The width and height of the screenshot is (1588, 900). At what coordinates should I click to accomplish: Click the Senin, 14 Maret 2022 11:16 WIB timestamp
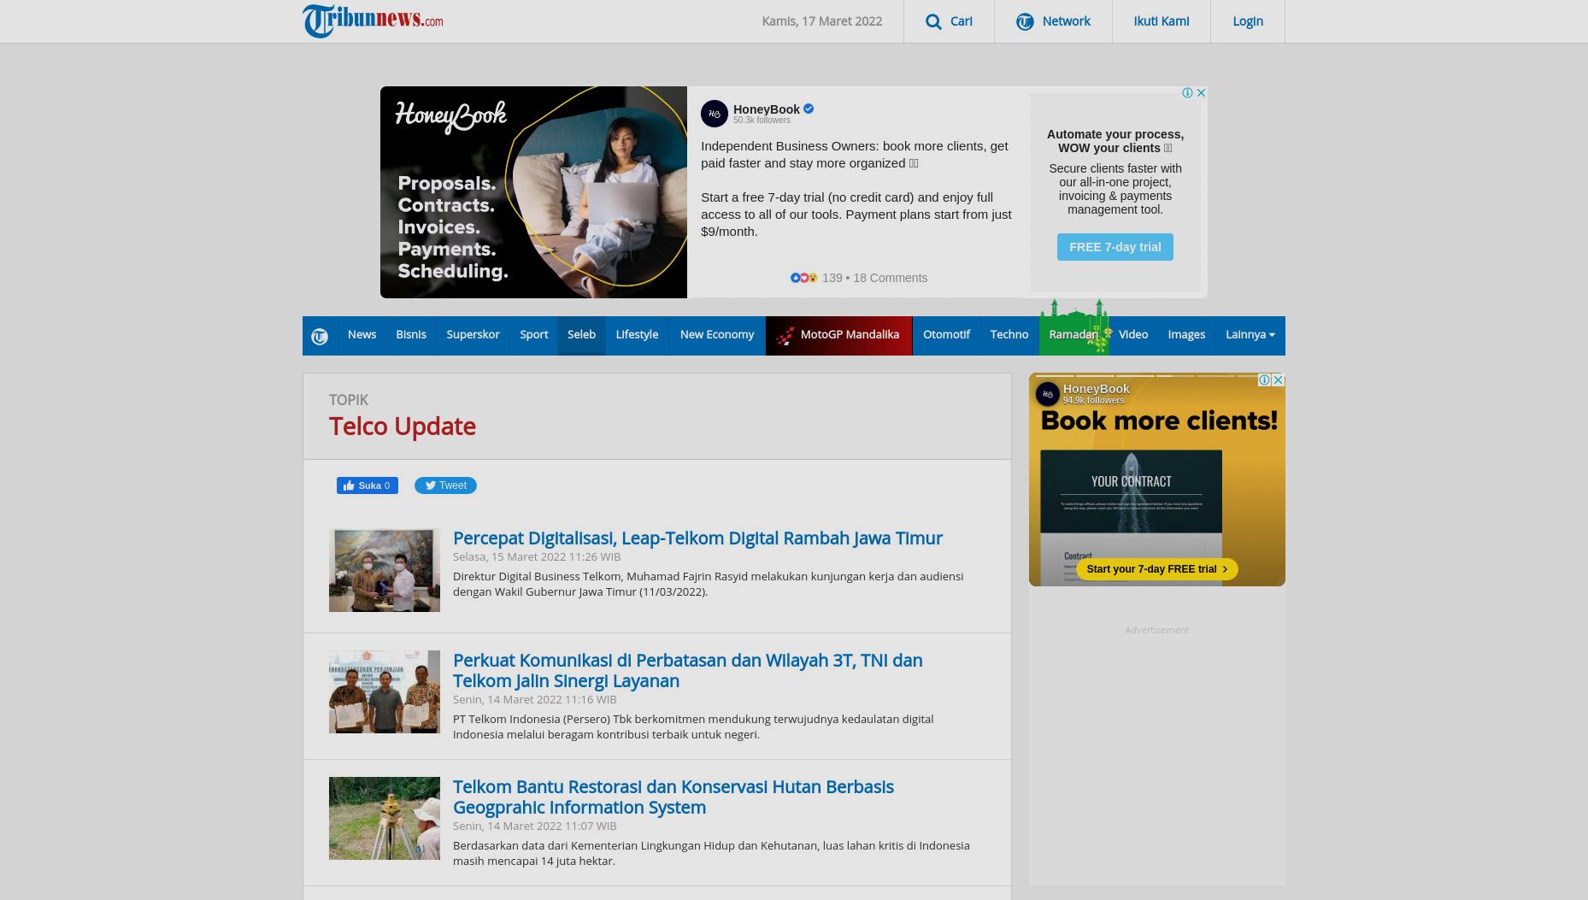pos(534,699)
